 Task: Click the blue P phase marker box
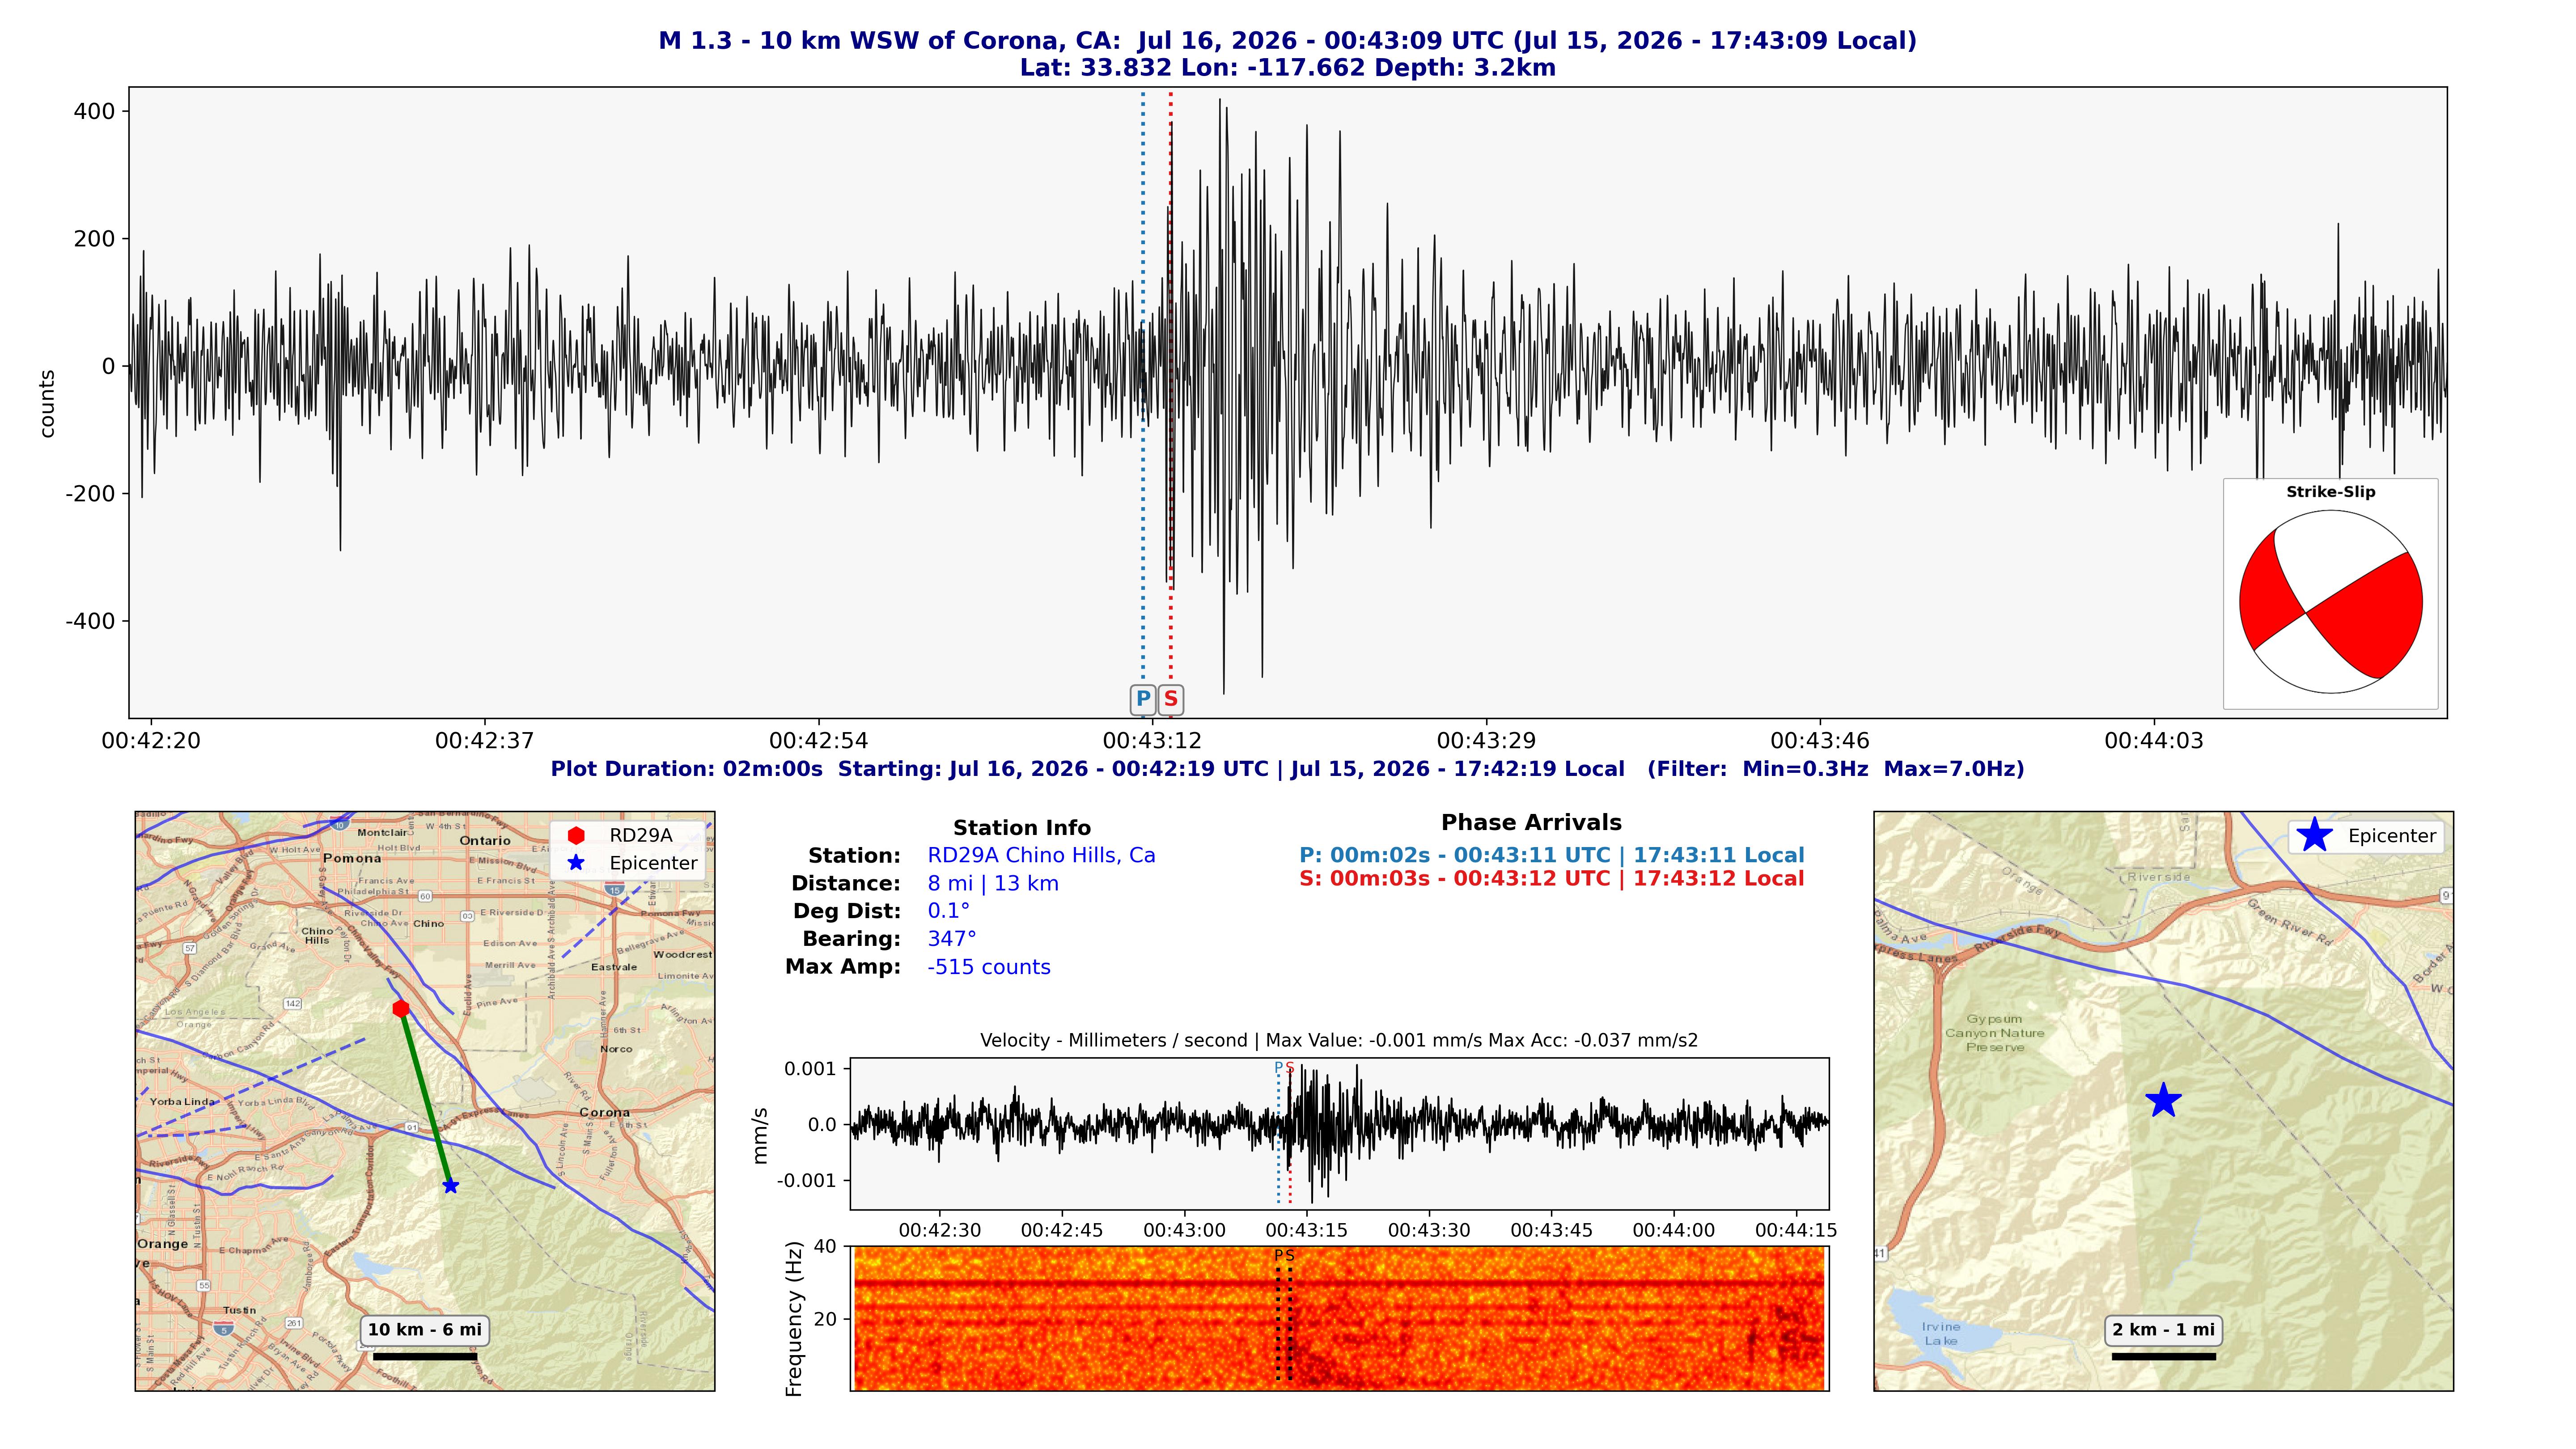[1143, 699]
